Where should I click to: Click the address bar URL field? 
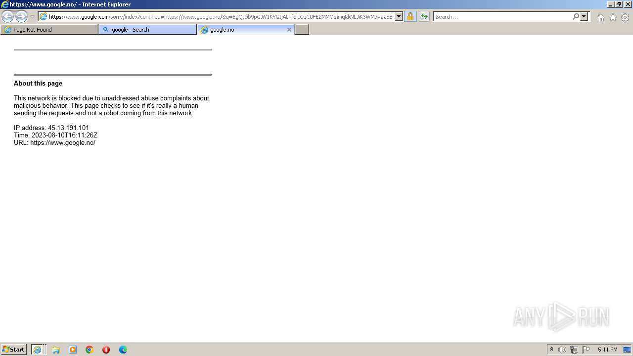pyautogui.click(x=221, y=17)
